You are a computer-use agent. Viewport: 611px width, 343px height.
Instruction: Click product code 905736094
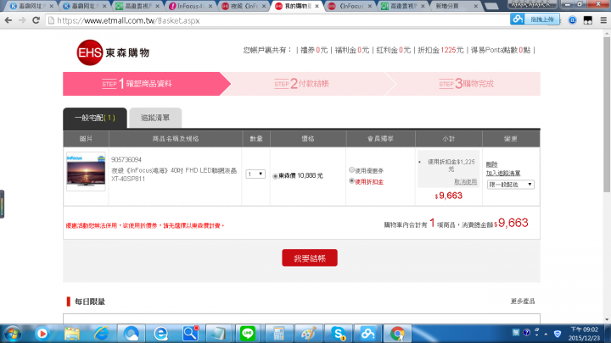pos(126,159)
